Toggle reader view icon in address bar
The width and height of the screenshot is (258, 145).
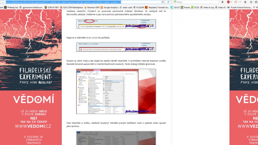pos(163,2)
